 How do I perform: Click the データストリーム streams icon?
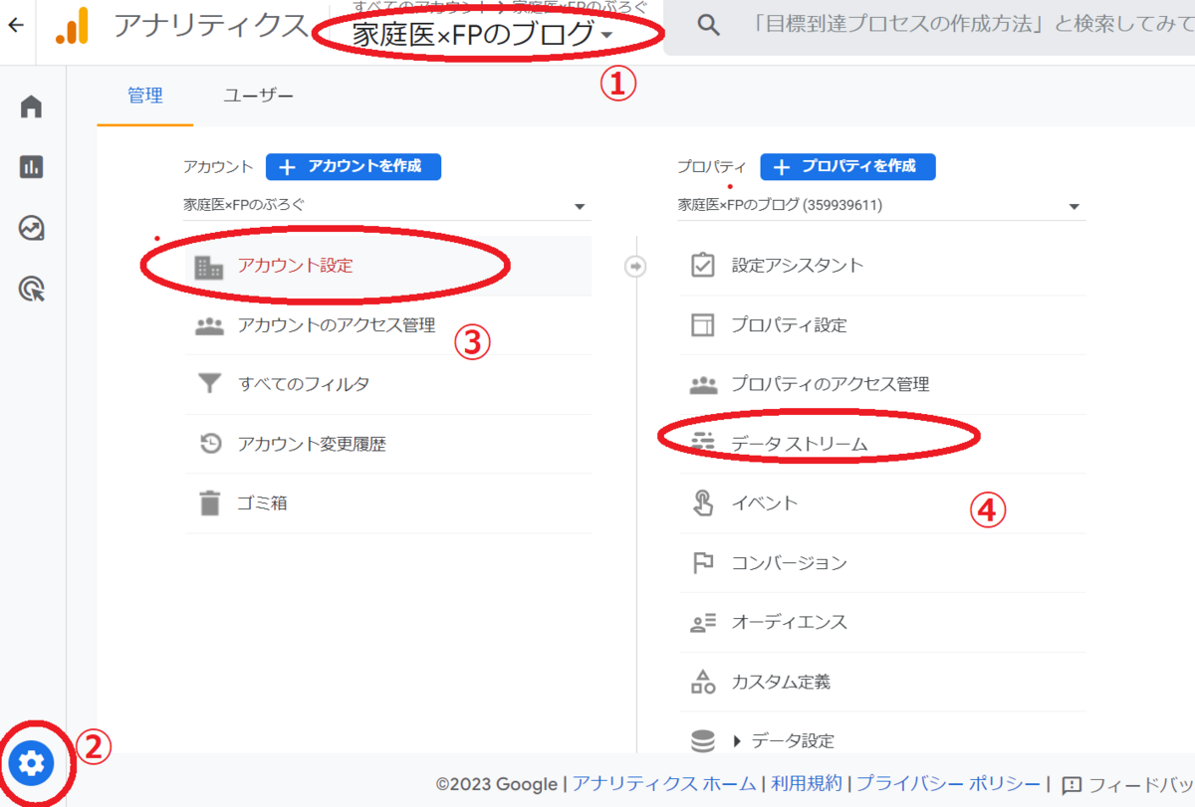click(703, 443)
